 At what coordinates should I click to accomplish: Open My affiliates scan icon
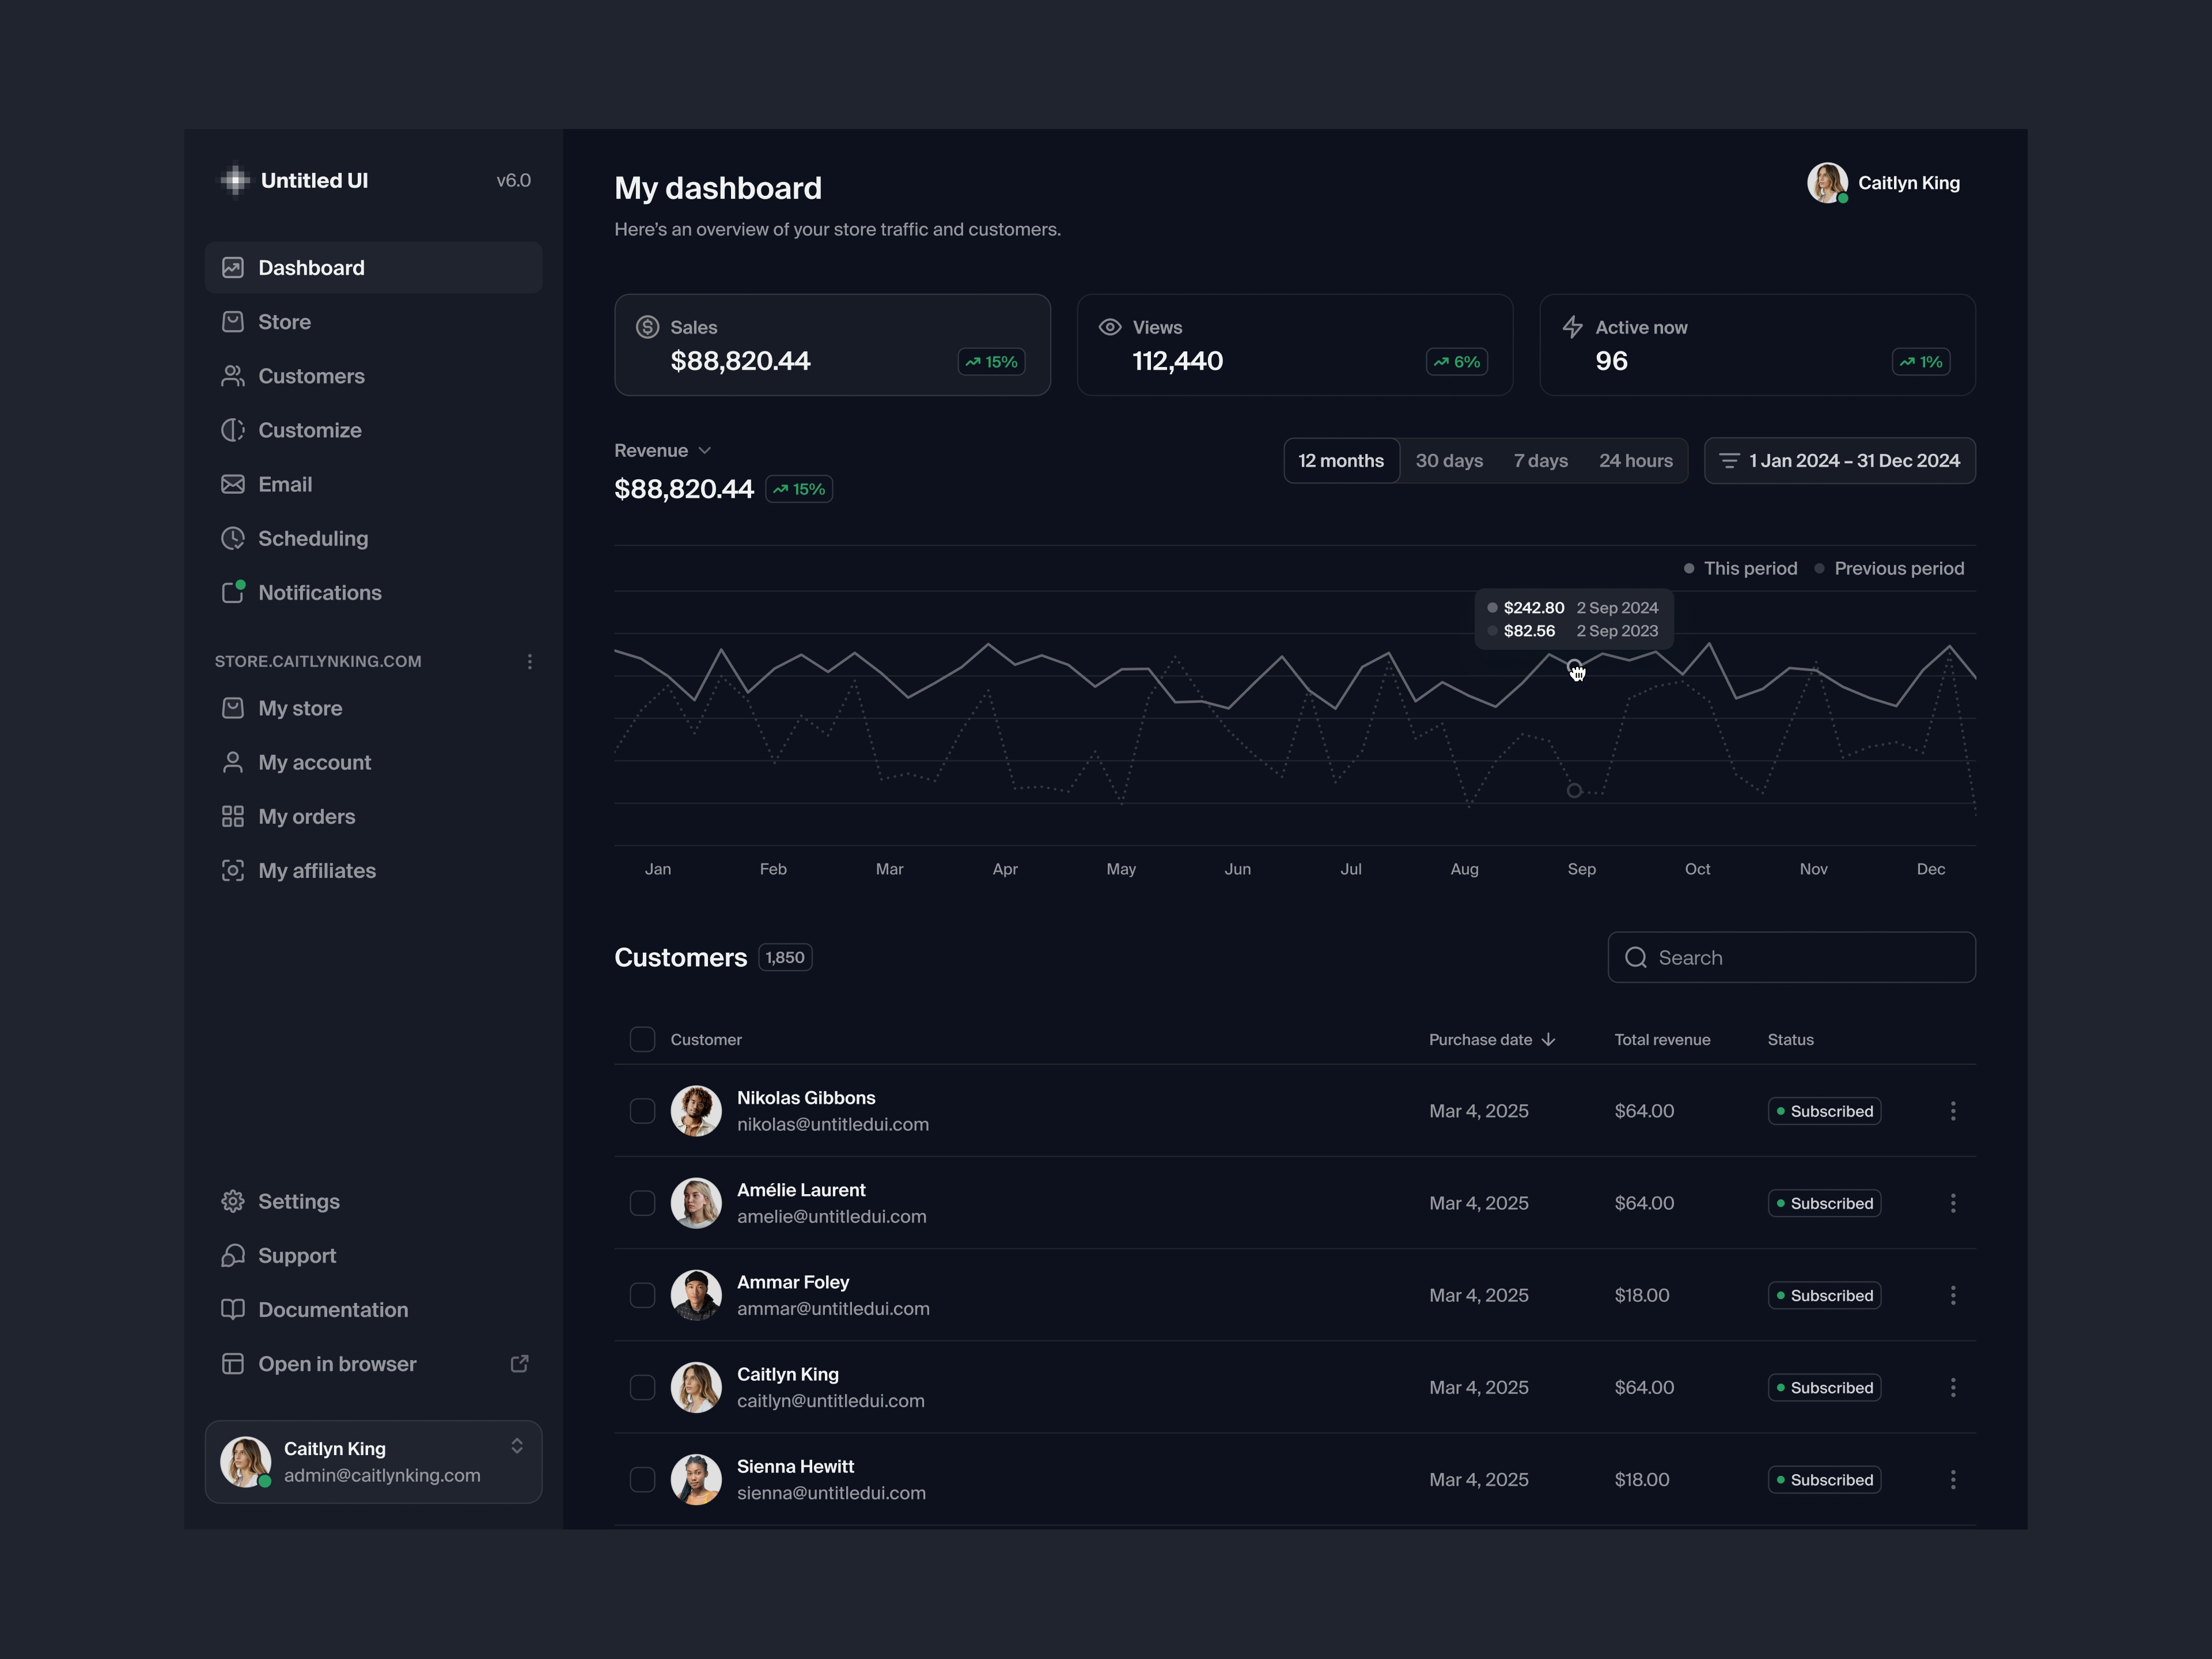(x=232, y=870)
